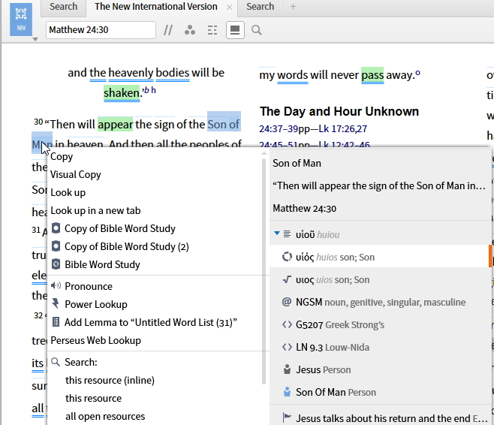This screenshot has width=494, height=425.
Task: Select Jesus Person row
Action: [x=381, y=370]
